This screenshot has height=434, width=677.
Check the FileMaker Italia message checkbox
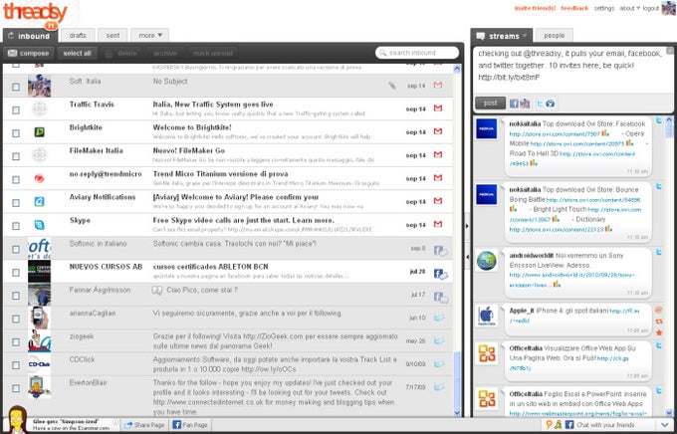(x=16, y=156)
